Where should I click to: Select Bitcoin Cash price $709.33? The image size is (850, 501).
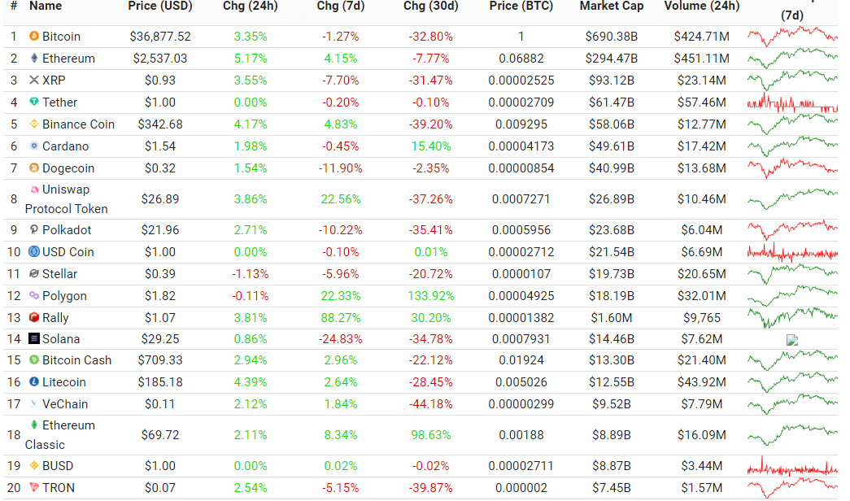[160, 360]
